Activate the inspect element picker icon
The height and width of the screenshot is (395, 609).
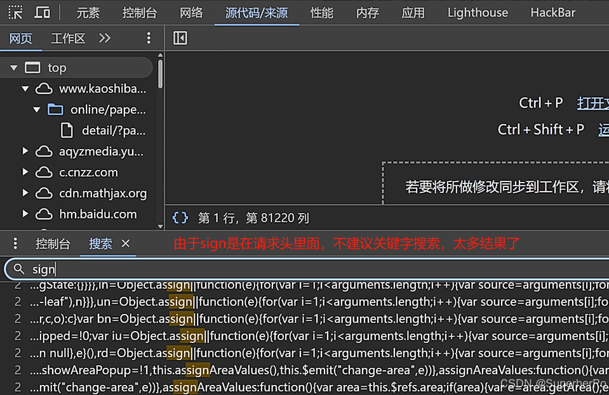(x=15, y=13)
